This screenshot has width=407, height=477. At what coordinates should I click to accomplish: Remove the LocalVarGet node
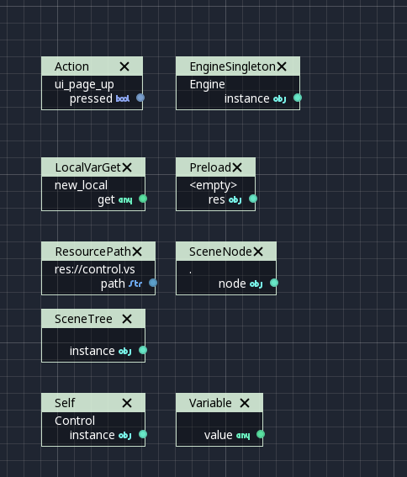[127, 167]
